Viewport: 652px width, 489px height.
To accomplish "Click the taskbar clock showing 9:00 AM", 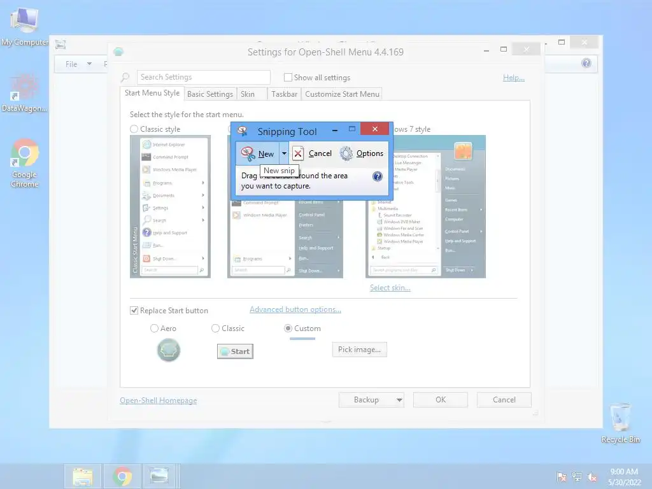I will 624,477.
